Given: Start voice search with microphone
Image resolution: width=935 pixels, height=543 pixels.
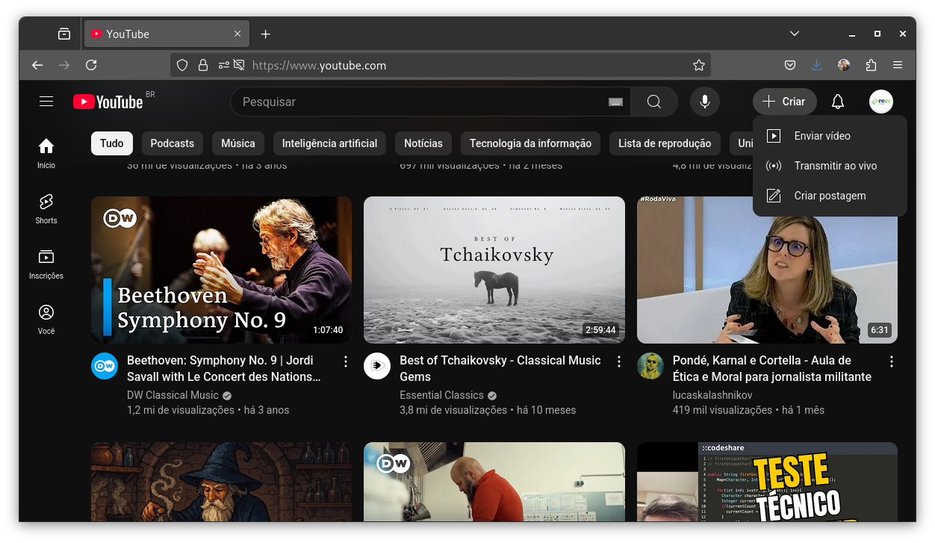Looking at the screenshot, I should 704,102.
